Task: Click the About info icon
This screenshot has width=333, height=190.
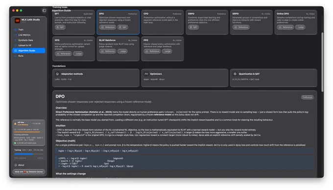Action: 16,165
